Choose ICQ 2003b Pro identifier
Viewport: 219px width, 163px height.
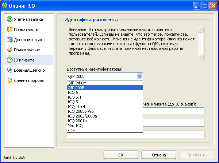click(x=80, y=111)
